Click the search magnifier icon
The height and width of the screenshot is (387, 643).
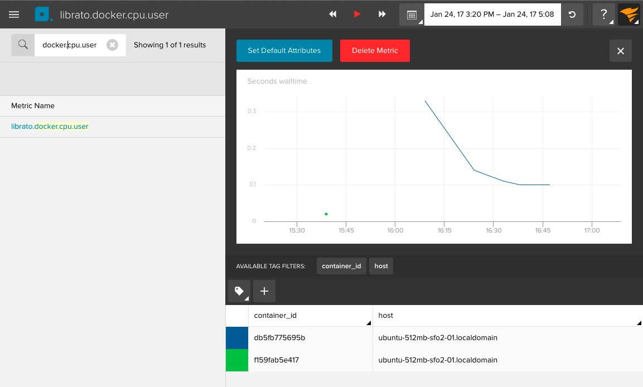coord(23,45)
